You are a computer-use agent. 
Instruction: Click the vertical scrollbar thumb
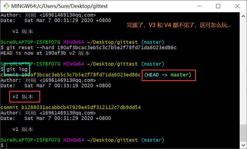point(243,133)
